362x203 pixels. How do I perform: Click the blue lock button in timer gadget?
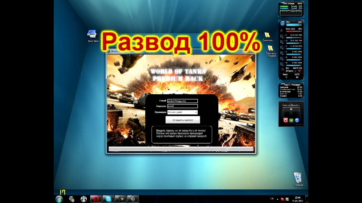coord(297,120)
